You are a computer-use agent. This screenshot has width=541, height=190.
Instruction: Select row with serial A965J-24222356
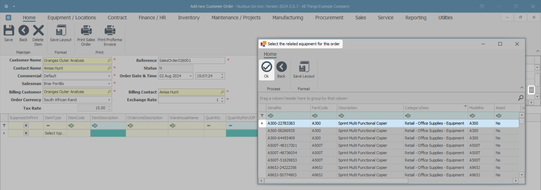tap(389, 168)
